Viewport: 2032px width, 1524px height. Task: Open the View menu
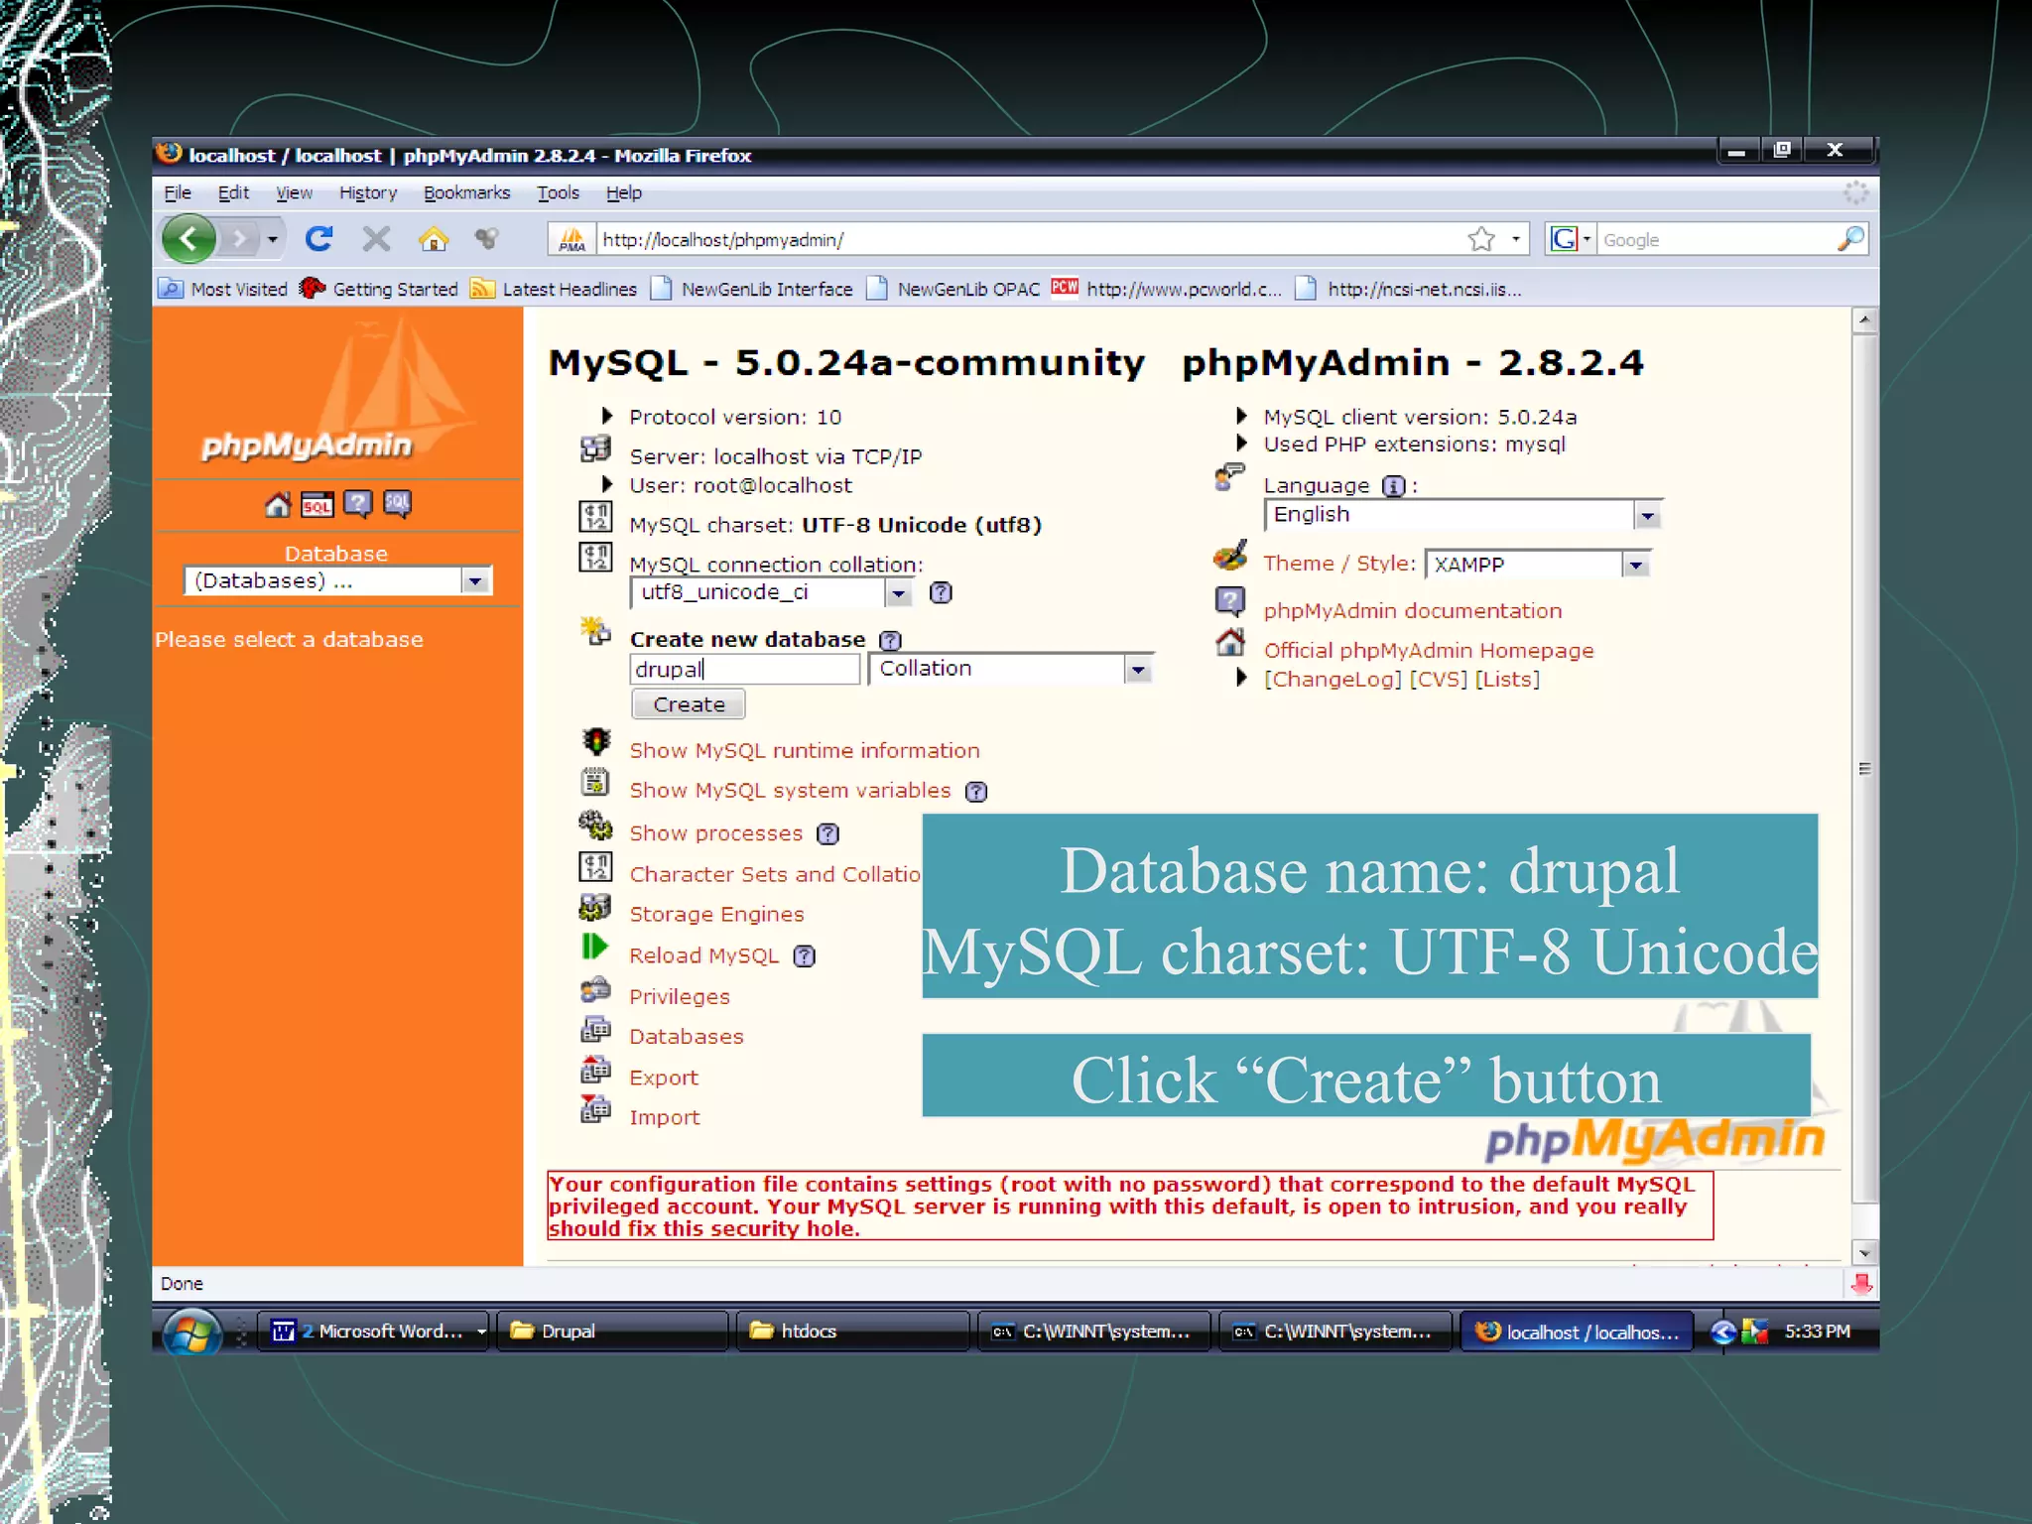click(x=294, y=193)
